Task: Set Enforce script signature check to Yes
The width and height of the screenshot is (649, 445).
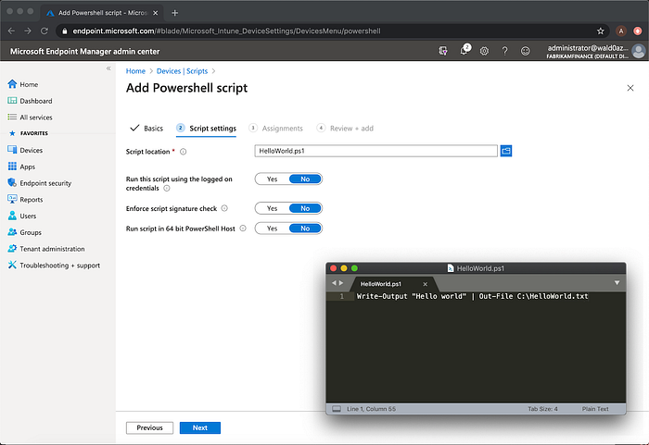Action: (x=272, y=208)
